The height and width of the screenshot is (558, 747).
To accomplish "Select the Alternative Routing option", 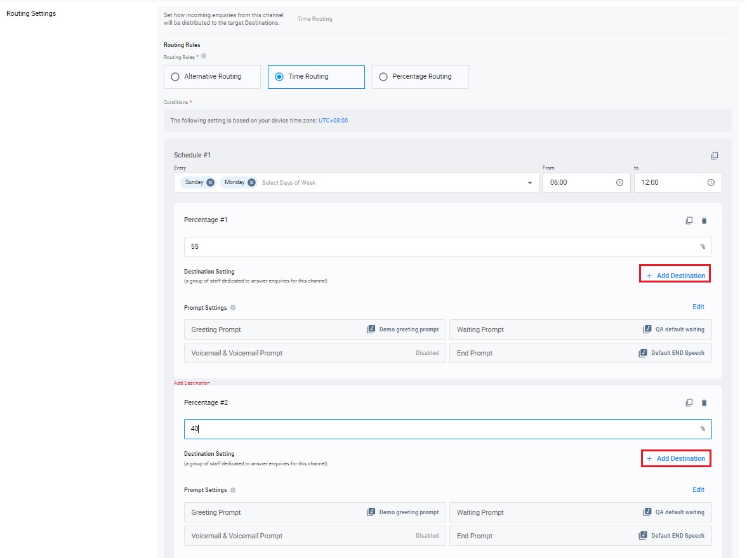I will (x=175, y=77).
